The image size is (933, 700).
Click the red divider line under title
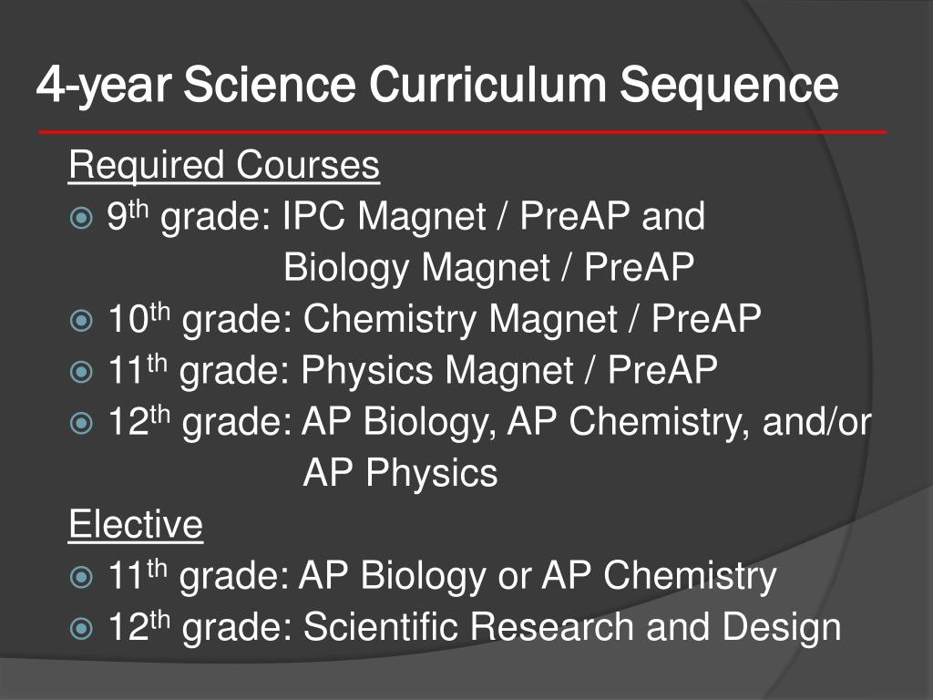(x=462, y=131)
